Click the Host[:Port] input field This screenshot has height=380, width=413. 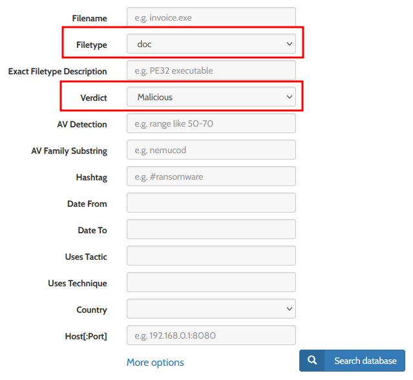(x=211, y=335)
